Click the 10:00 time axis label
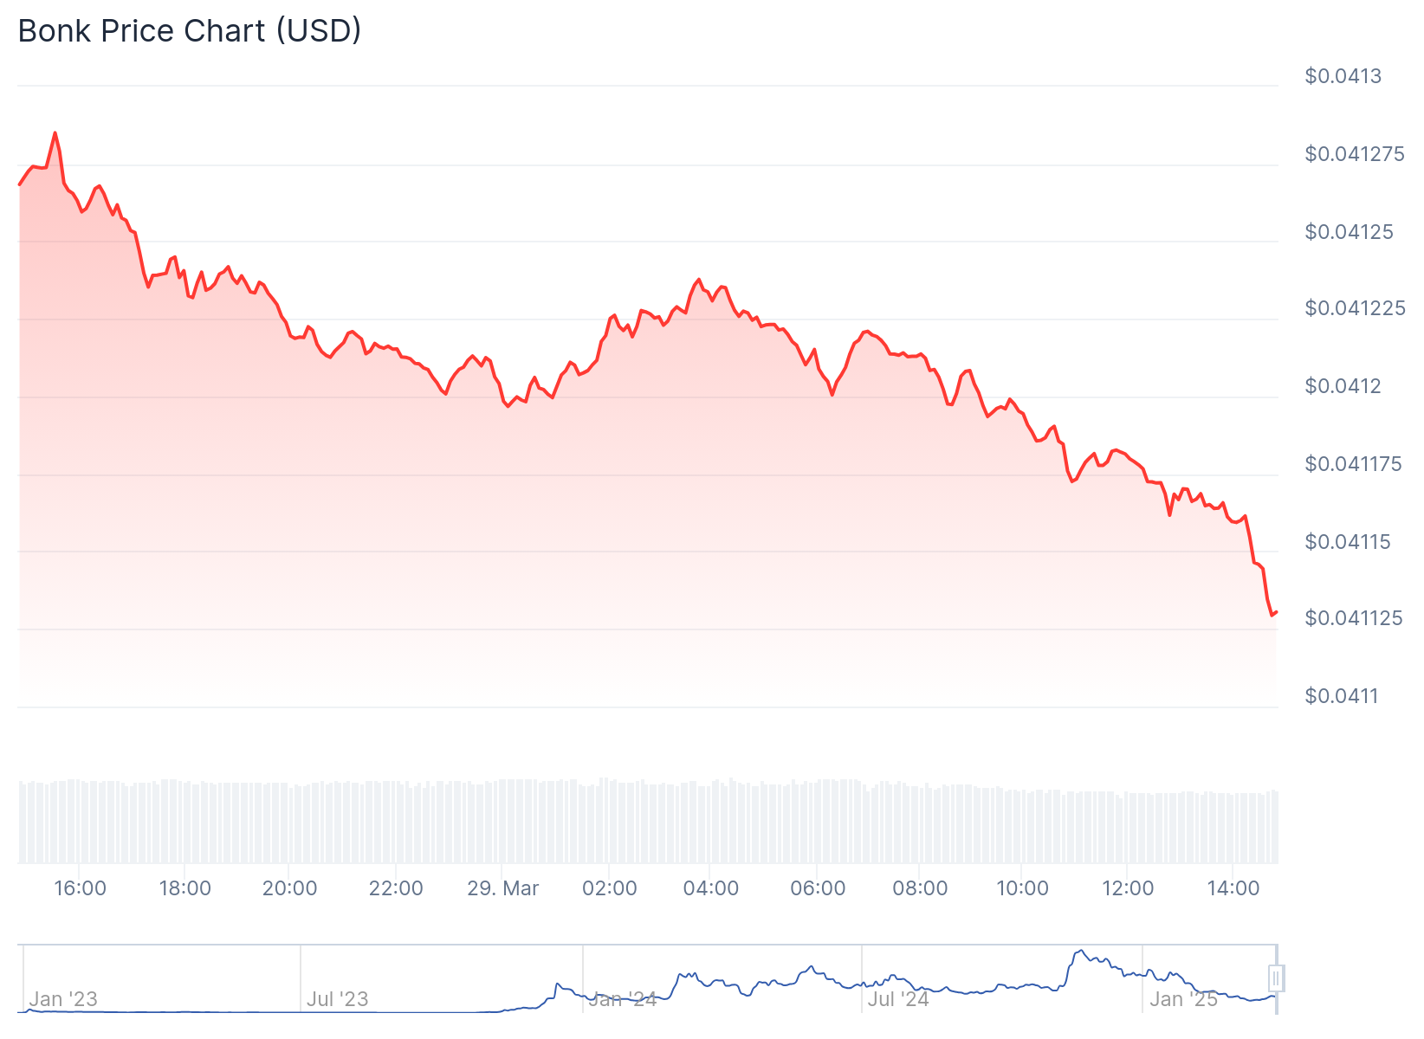1424x1039 pixels. click(1022, 888)
